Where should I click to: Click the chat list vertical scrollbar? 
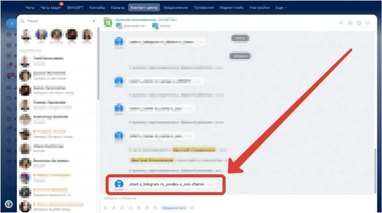point(98,64)
